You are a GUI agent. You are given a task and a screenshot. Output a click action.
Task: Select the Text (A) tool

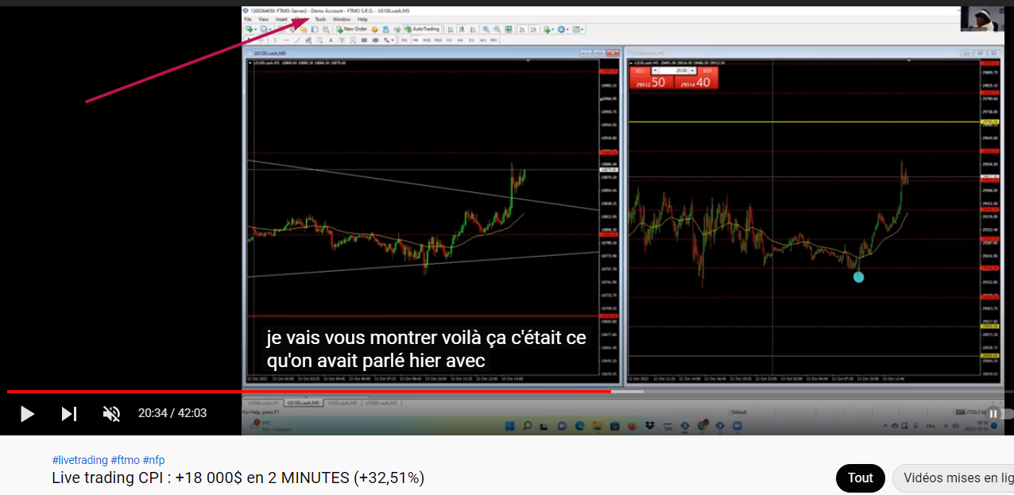(x=331, y=40)
